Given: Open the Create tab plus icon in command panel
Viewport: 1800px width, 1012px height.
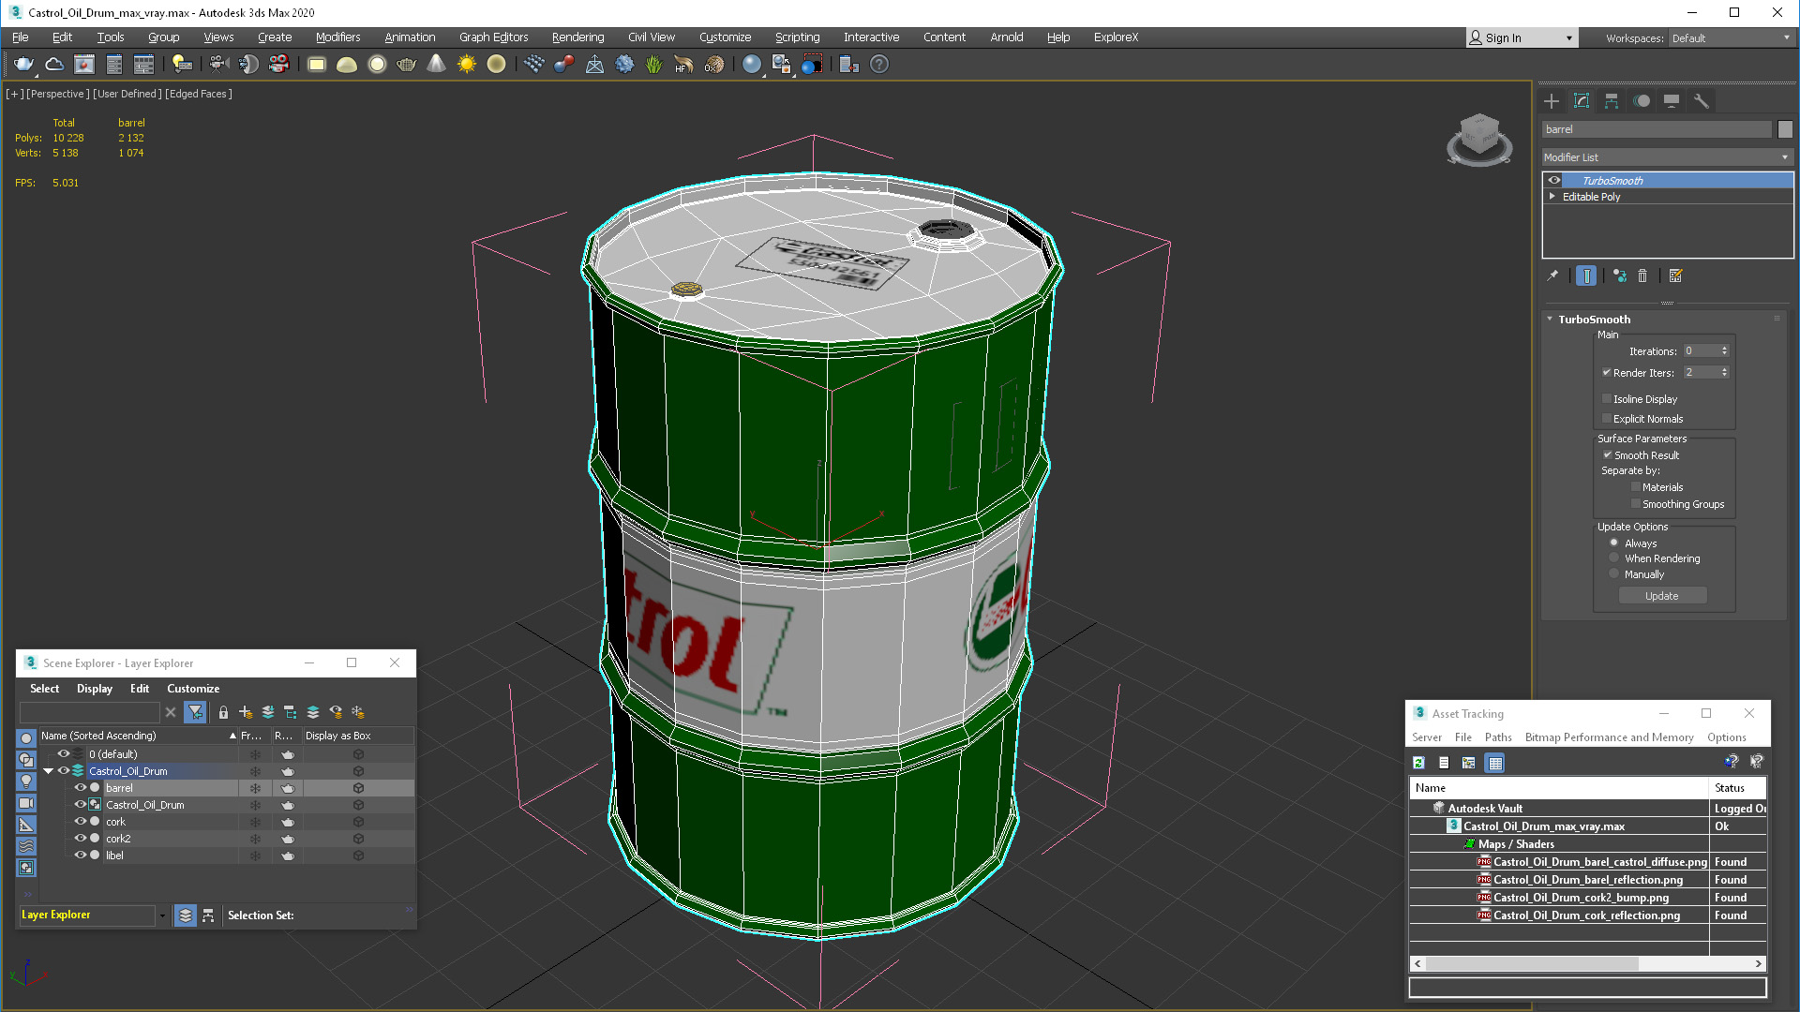Looking at the screenshot, I should [x=1552, y=101].
